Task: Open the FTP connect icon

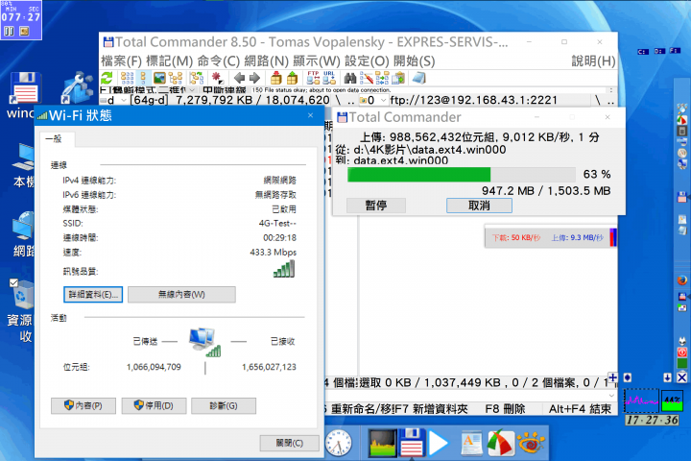Action: (313, 78)
